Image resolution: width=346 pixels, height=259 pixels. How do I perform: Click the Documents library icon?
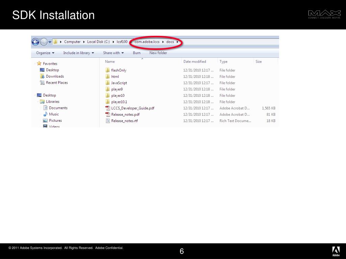[x=45, y=108]
